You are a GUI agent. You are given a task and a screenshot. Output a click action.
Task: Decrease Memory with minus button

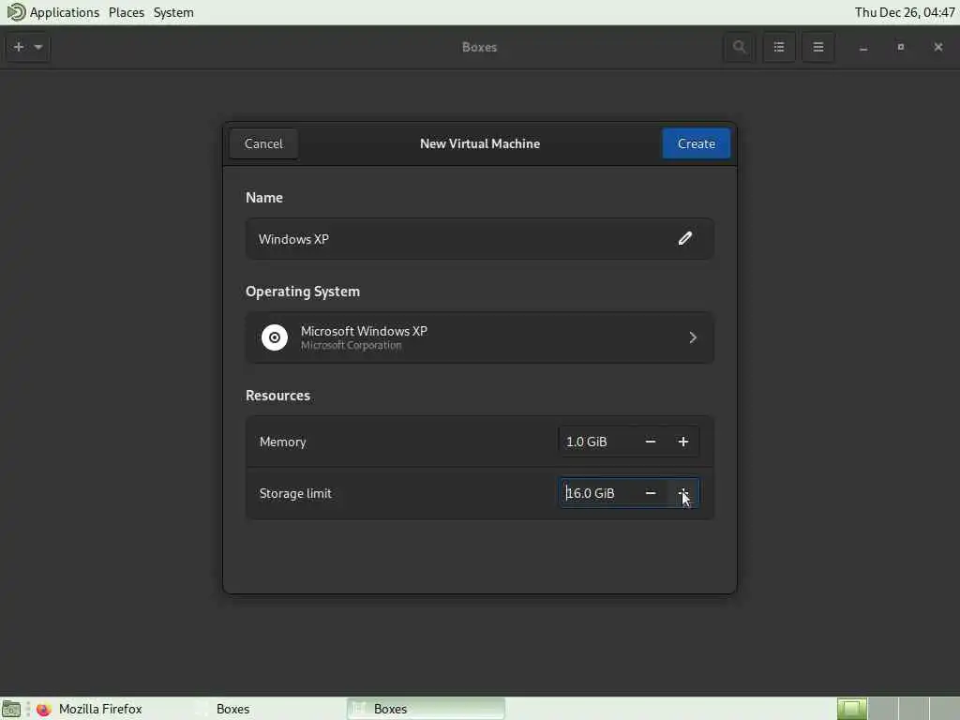coord(651,442)
